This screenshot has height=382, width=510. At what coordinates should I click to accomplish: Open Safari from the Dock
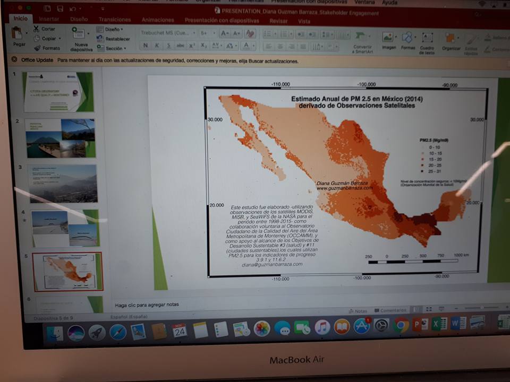pyautogui.click(x=118, y=332)
